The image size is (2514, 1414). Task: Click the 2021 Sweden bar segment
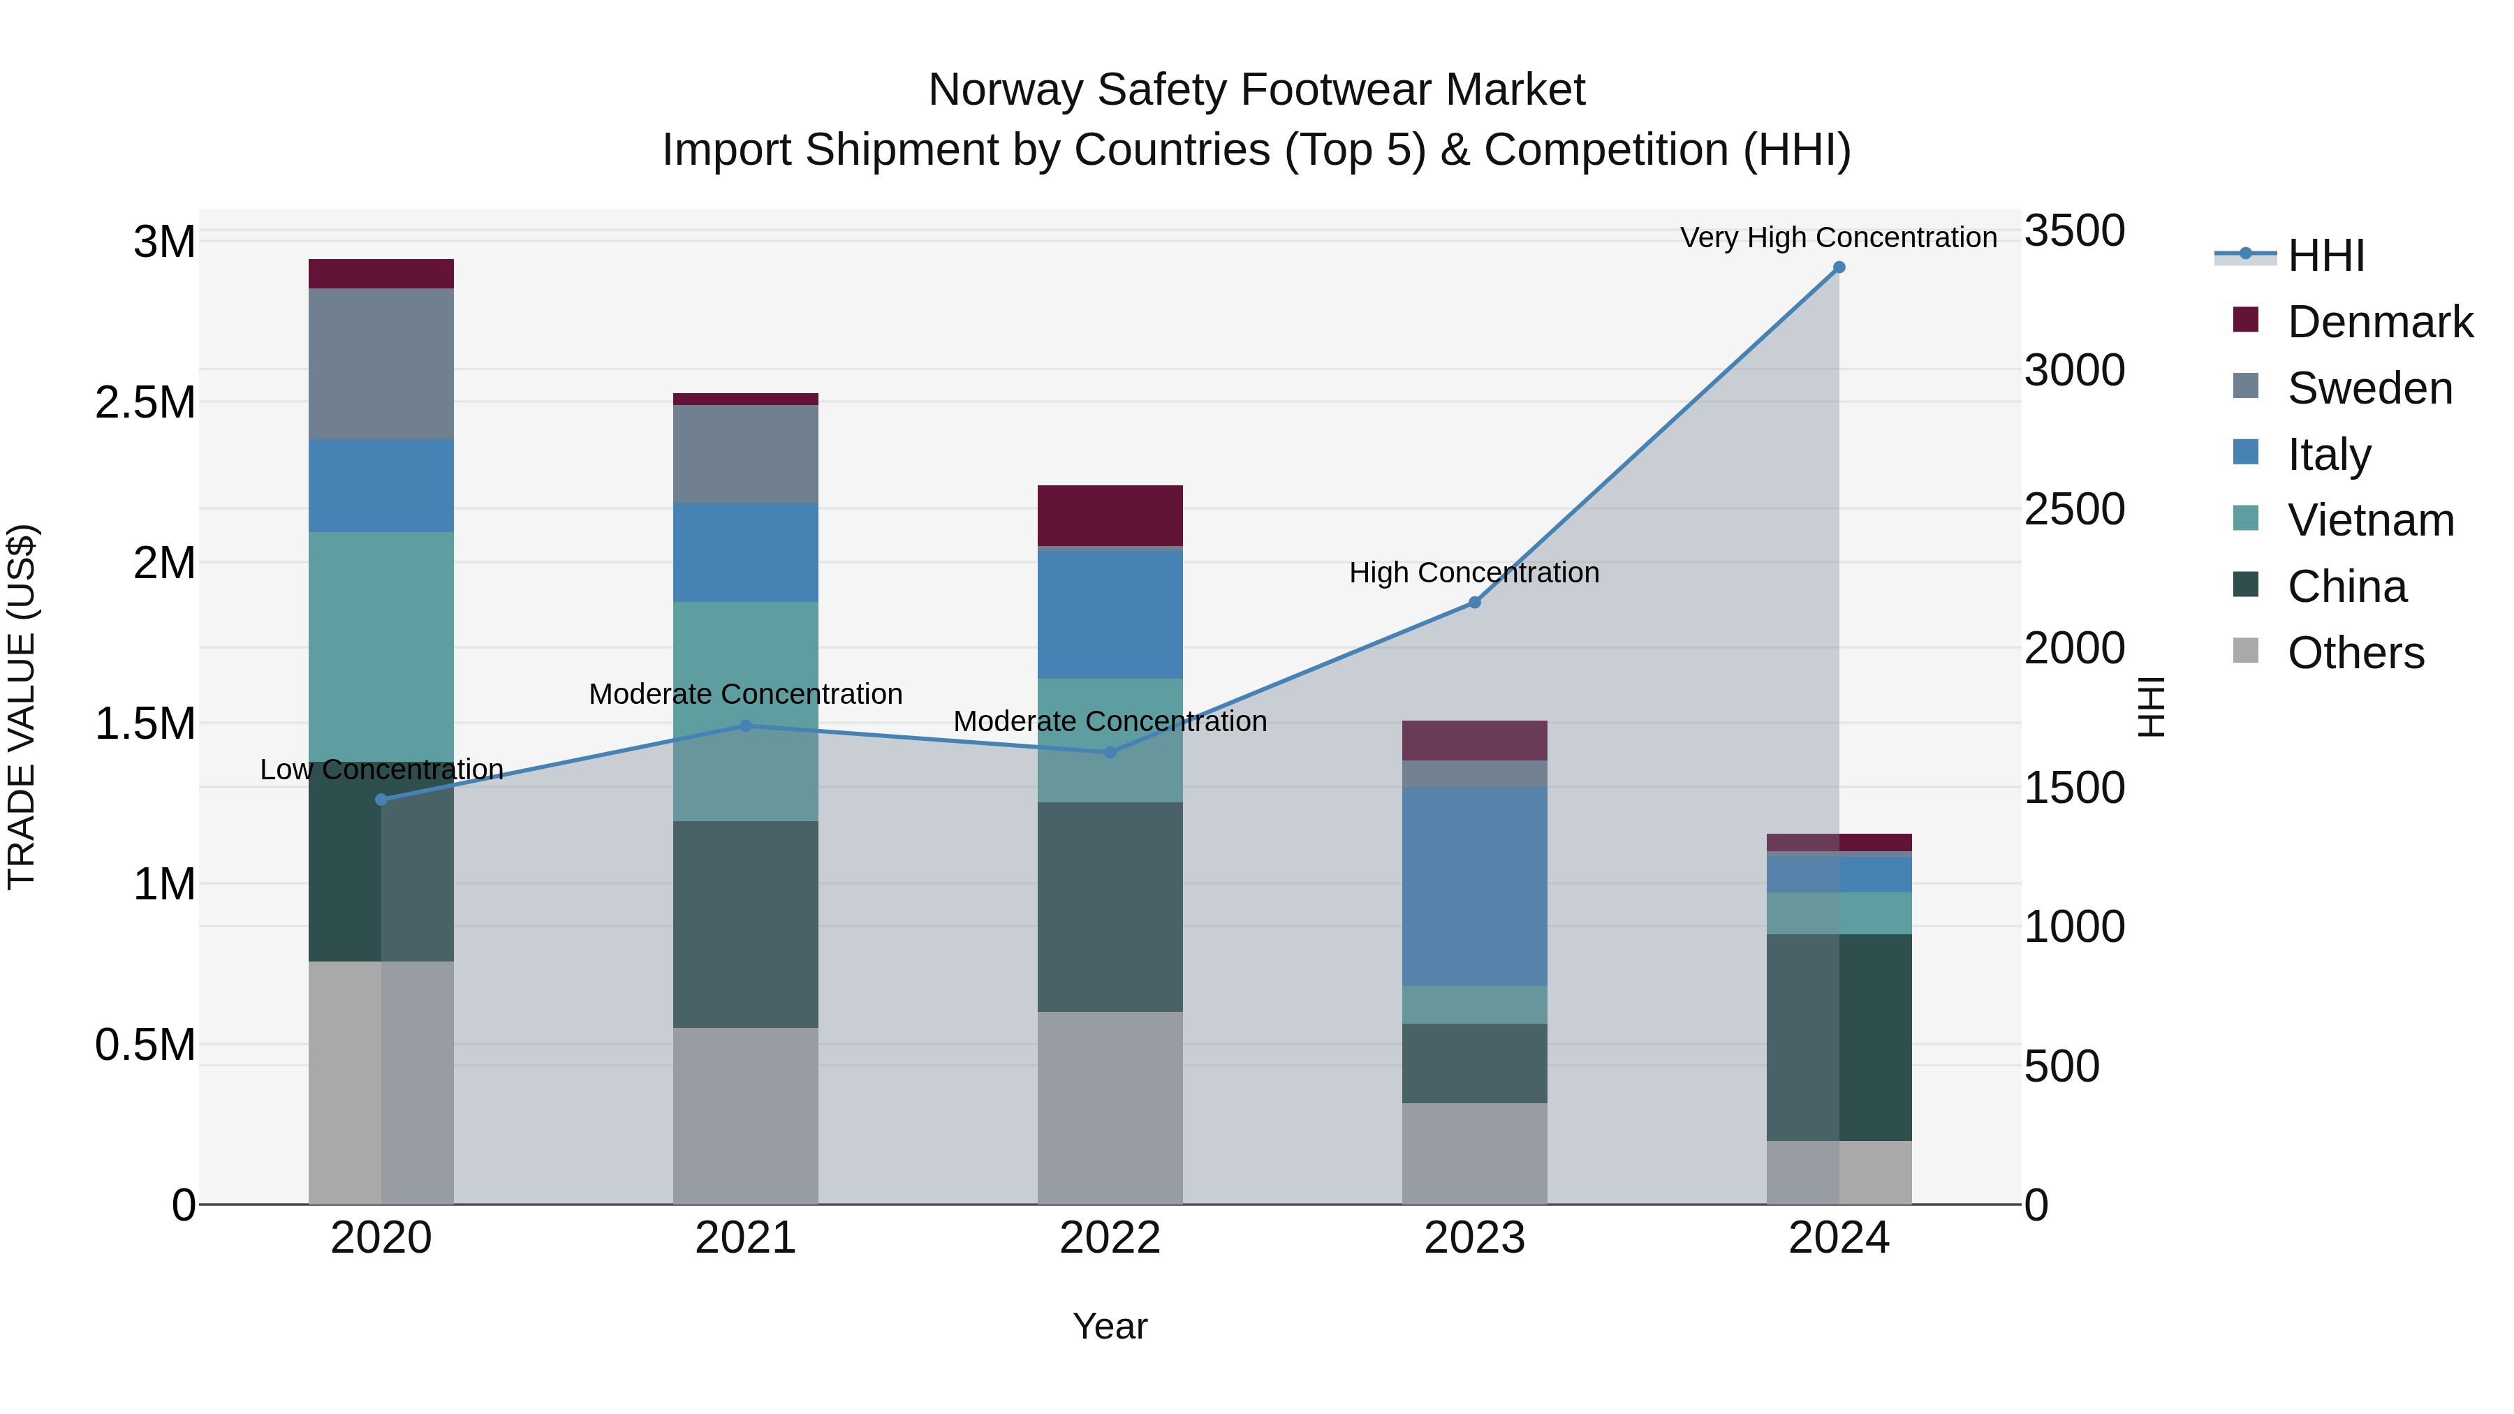tap(746, 454)
